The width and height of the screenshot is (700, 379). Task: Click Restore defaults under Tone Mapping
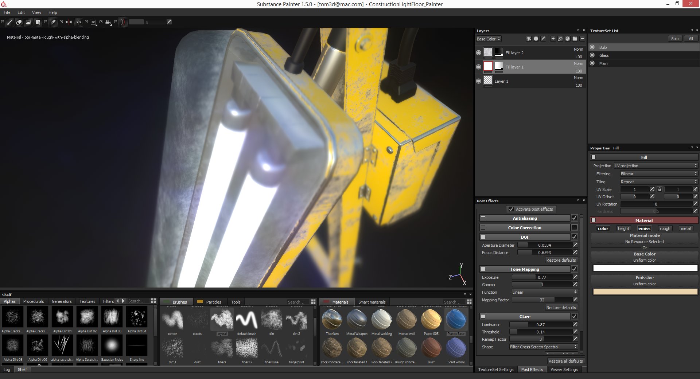(x=561, y=307)
